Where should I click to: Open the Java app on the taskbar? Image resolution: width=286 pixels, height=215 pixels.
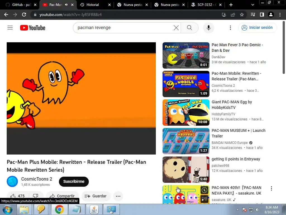pyautogui.click(x=94, y=209)
